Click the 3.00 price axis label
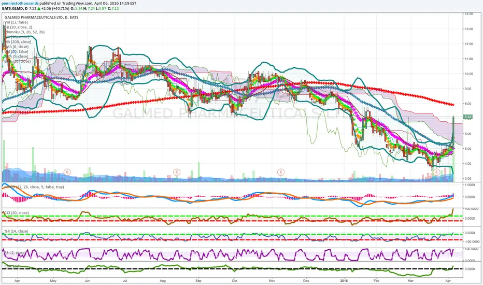The height and width of the screenshot is (285, 483). click(469, 179)
